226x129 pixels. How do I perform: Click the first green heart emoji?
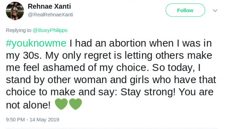tap(61, 104)
